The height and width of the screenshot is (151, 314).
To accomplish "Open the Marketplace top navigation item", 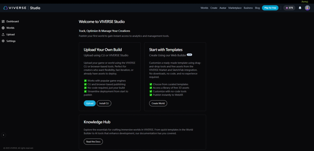I will [x=235, y=8].
